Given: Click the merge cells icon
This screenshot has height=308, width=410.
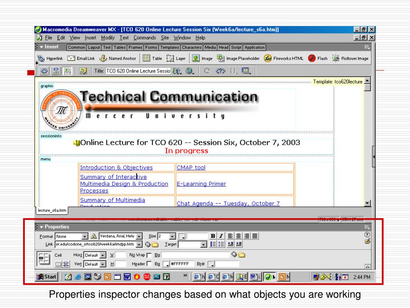Looking at the screenshot, I should [x=58, y=264].
